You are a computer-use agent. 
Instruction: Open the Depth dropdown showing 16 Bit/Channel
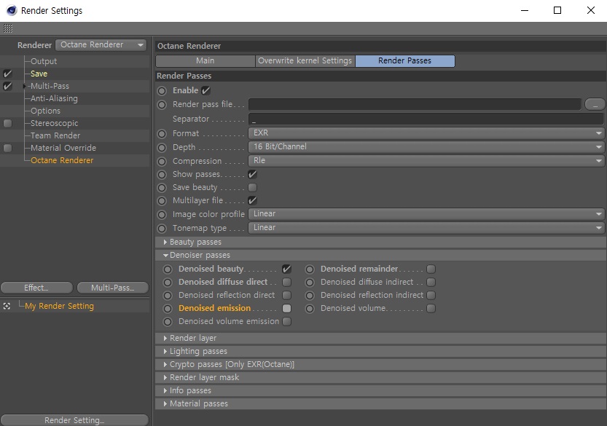[426, 147]
